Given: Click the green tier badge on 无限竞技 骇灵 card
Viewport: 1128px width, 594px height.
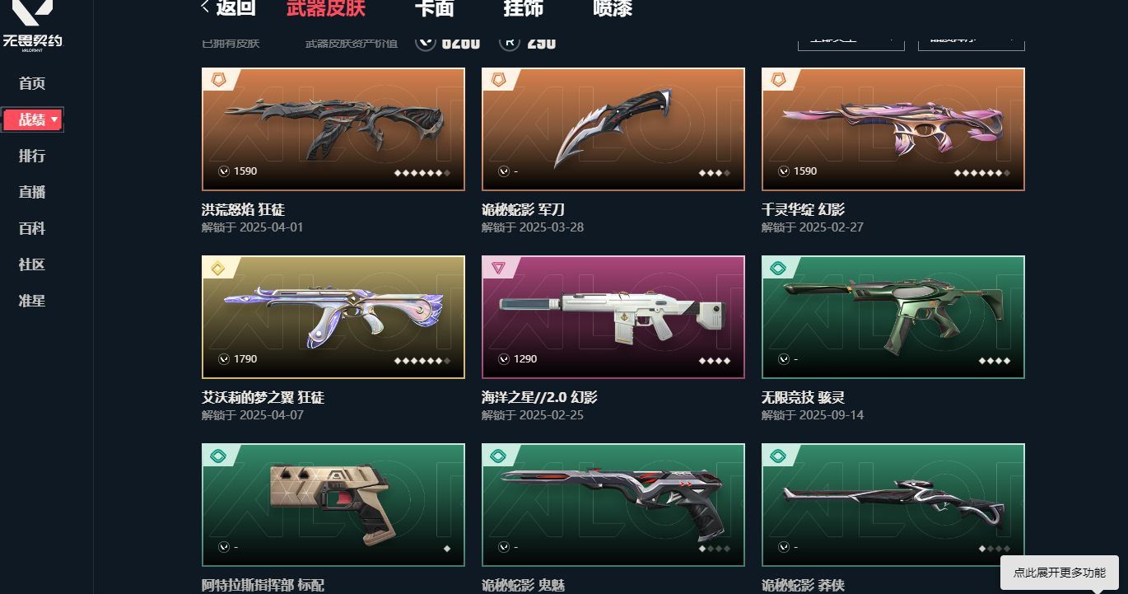Looking at the screenshot, I should click(x=778, y=268).
